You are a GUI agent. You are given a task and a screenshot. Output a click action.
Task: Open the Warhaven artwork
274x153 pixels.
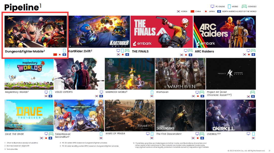tap(180, 74)
